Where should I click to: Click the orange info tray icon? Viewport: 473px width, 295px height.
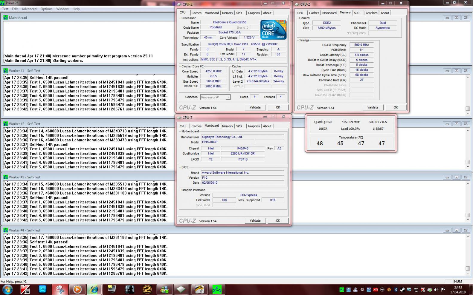click(x=389, y=290)
